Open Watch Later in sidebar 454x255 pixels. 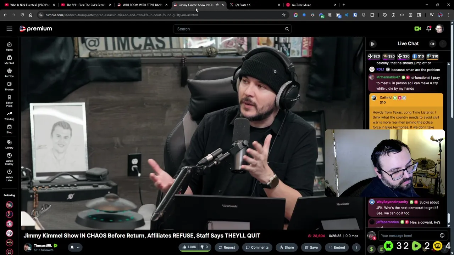pyautogui.click(x=9, y=176)
